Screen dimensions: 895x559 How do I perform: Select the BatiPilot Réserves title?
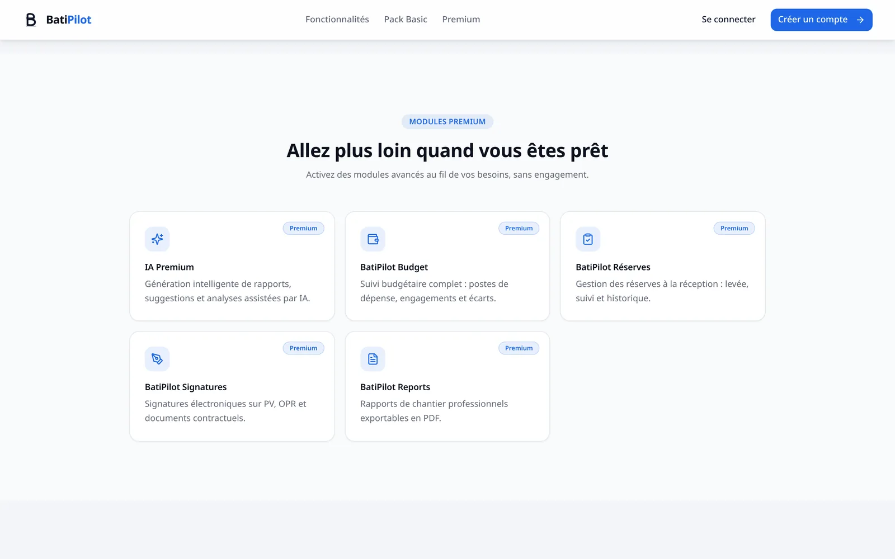(x=613, y=267)
